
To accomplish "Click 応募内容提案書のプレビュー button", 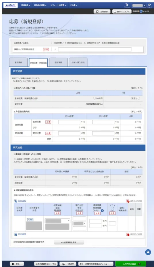I will [x=95, y=264].
